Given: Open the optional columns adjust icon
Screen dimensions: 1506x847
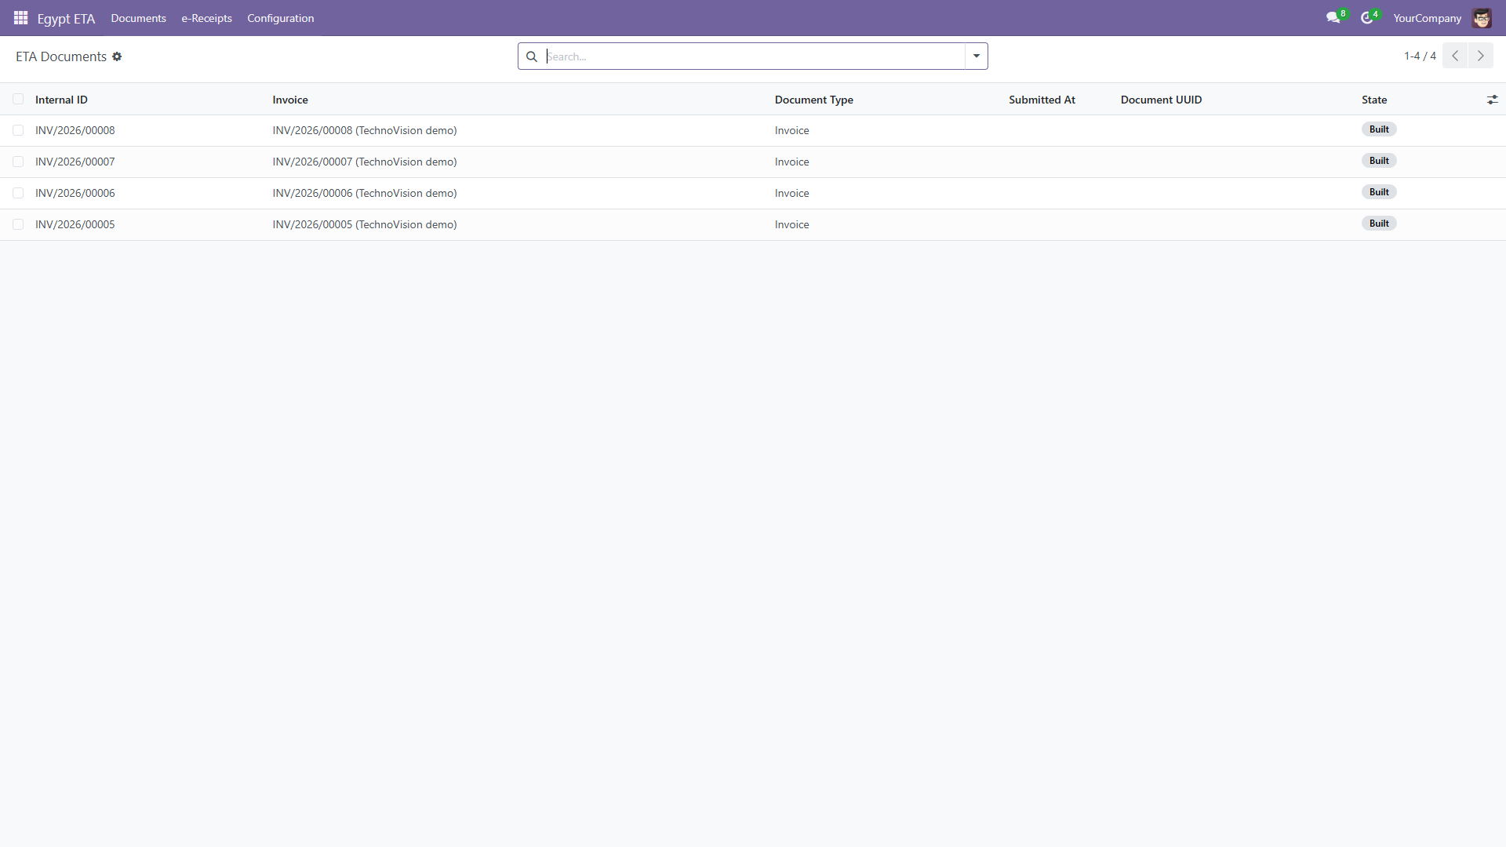Looking at the screenshot, I should pos(1492,100).
